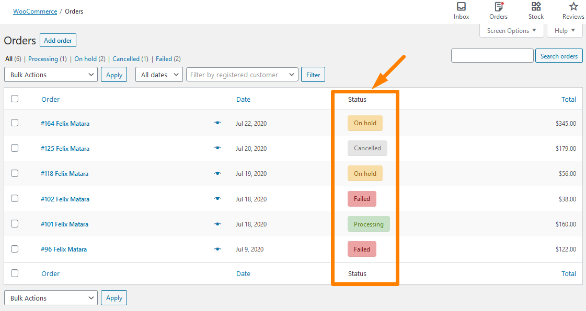Open order #101 Felix Matara
The height and width of the screenshot is (311, 586).
[65, 224]
